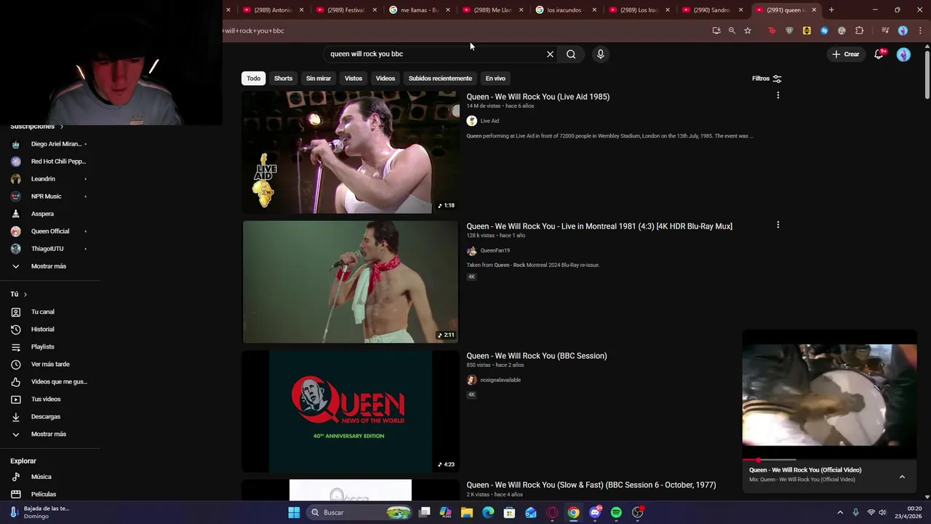Switch to the (2990) Sandro browser tab
The height and width of the screenshot is (524, 931).
pyautogui.click(x=711, y=10)
